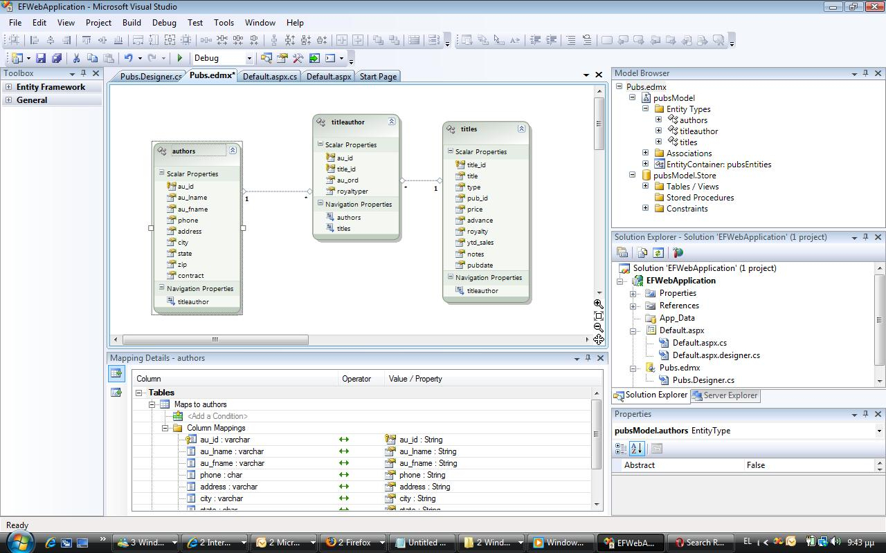Click Show All Files in Solution Explorer
The height and width of the screenshot is (553, 886).
[x=642, y=253]
